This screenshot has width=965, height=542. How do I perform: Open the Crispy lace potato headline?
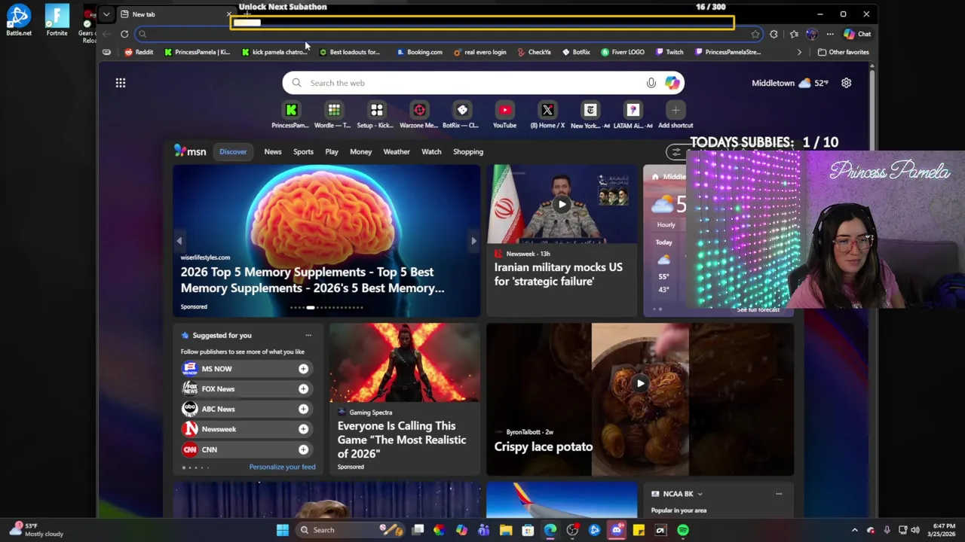544,446
